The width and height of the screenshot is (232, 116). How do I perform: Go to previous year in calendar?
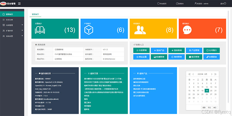click(189, 74)
